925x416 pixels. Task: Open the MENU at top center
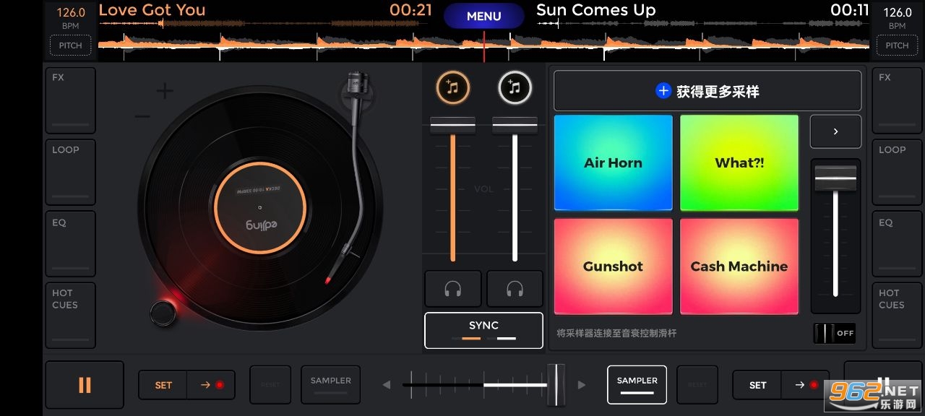click(x=483, y=16)
